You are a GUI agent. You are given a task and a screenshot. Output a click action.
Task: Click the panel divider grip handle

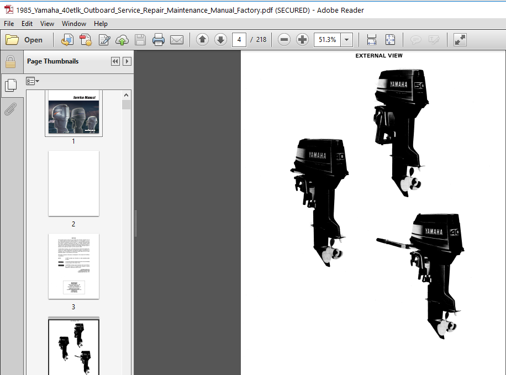pos(135,223)
